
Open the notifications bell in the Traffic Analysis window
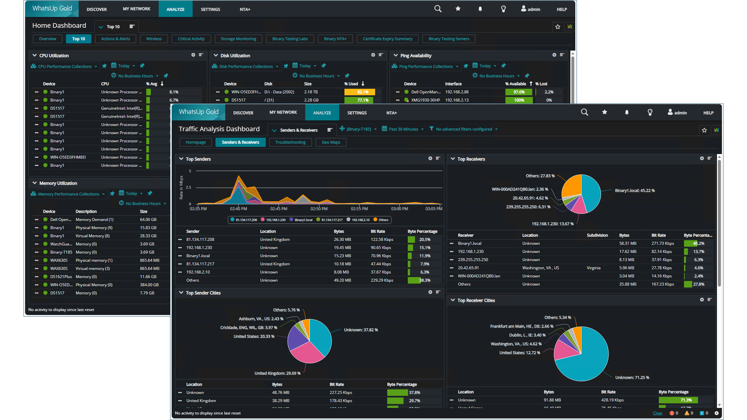pos(627,113)
